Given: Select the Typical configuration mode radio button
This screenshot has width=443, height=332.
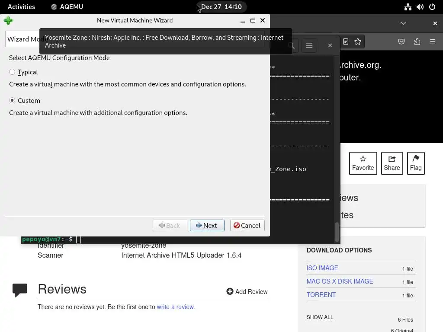Looking at the screenshot, I should click(12, 72).
